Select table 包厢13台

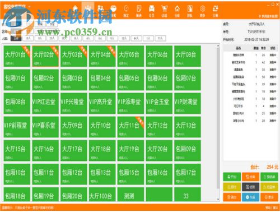[102, 174]
